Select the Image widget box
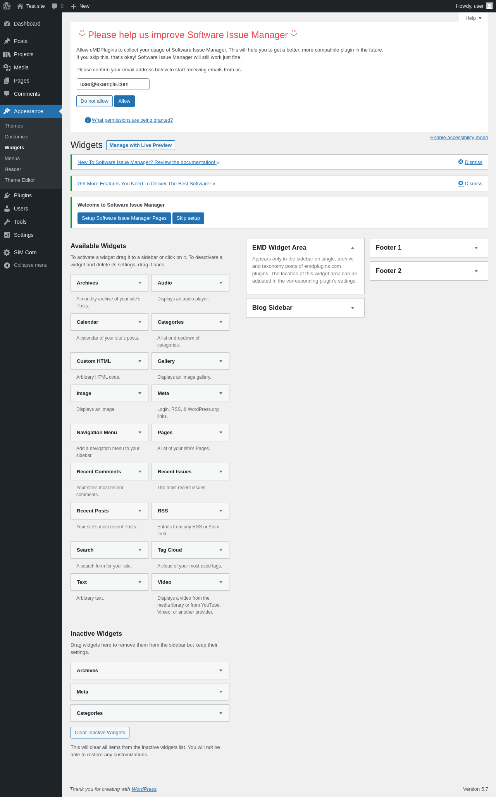496x797 pixels. (109, 393)
